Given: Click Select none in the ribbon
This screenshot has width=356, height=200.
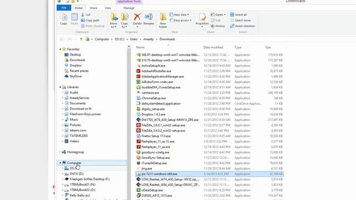Looking at the screenshot, I should [x=240, y=20].
